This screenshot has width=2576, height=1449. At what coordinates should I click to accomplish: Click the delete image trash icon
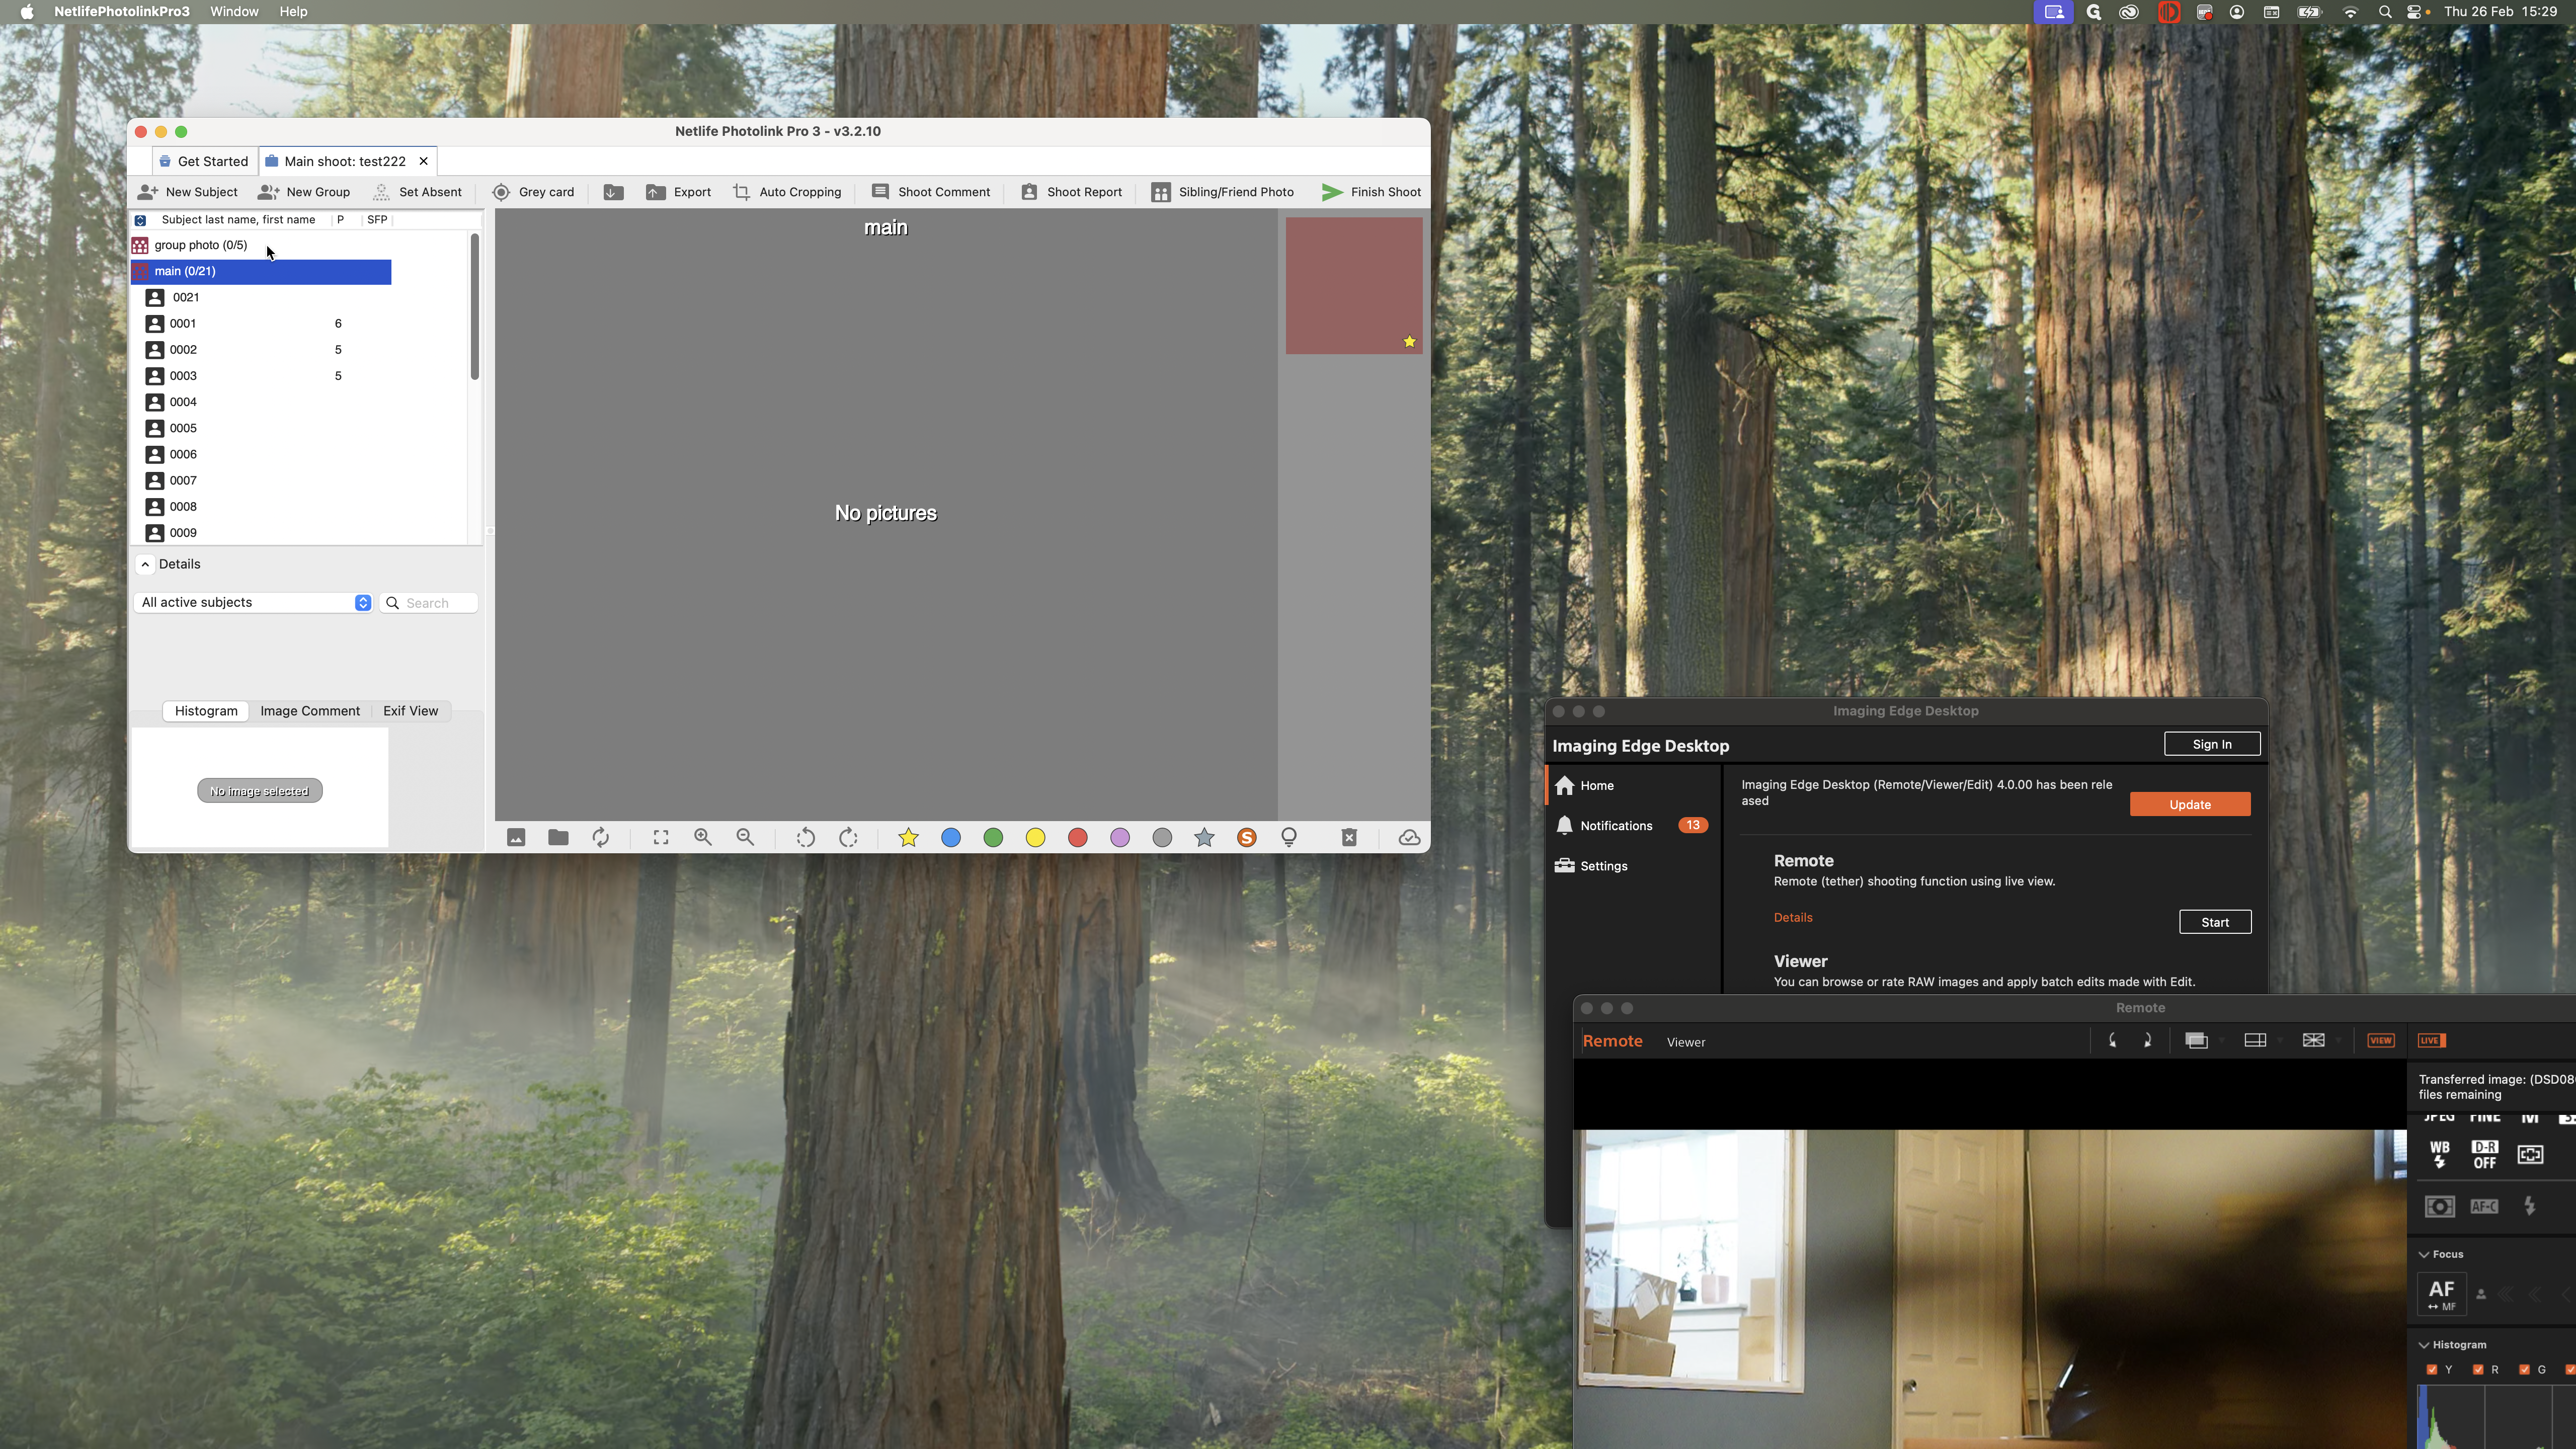pyautogui.click(x=1349, y=838)
